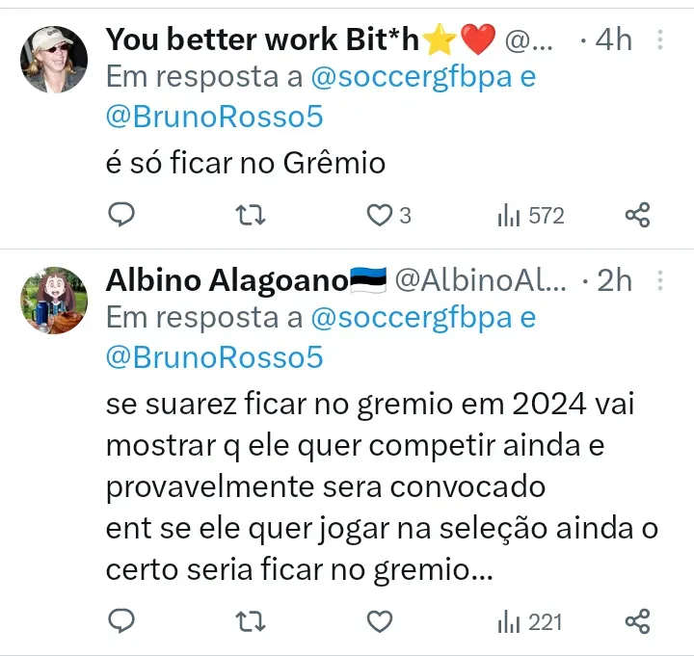This screenshot has height=656, width=694.
Task: Open Albino Alagoano's profile avatar
Action: pyautogui.click(x=54, y=300)
